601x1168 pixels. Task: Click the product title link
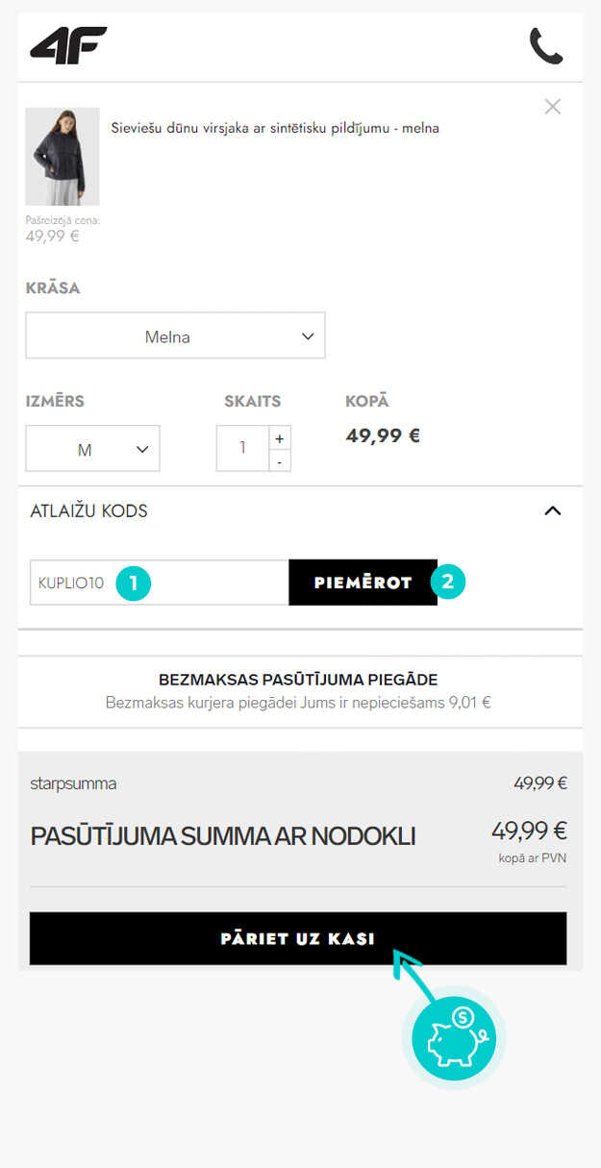coord(275,127)
